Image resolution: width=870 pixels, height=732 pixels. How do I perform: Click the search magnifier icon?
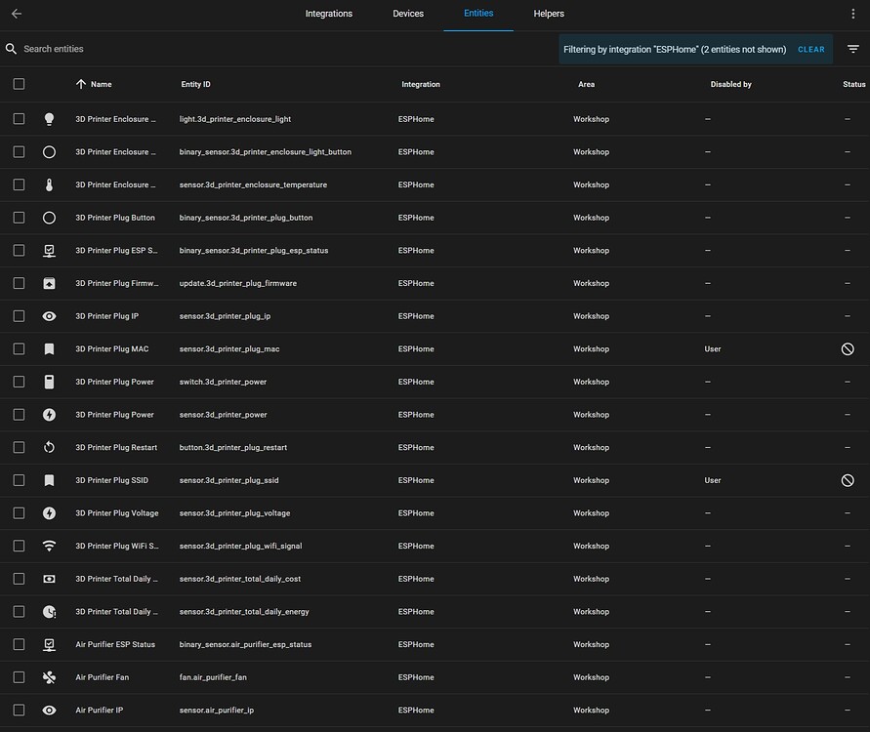(x=11, y=49)
